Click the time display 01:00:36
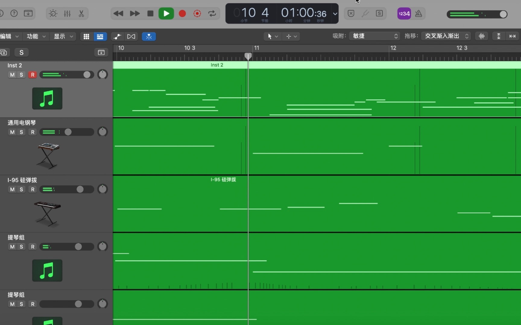The image size is (521, 325). tap(304, 13)
